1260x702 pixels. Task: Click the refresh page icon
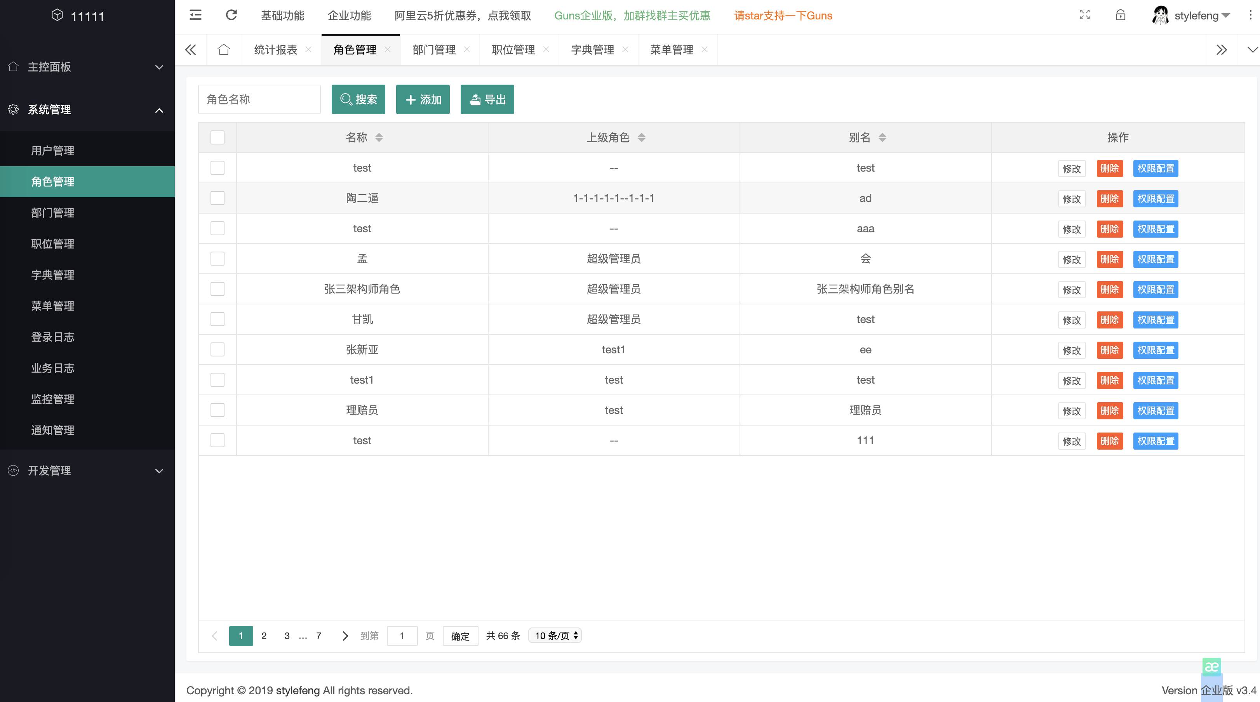coord(231,15)
